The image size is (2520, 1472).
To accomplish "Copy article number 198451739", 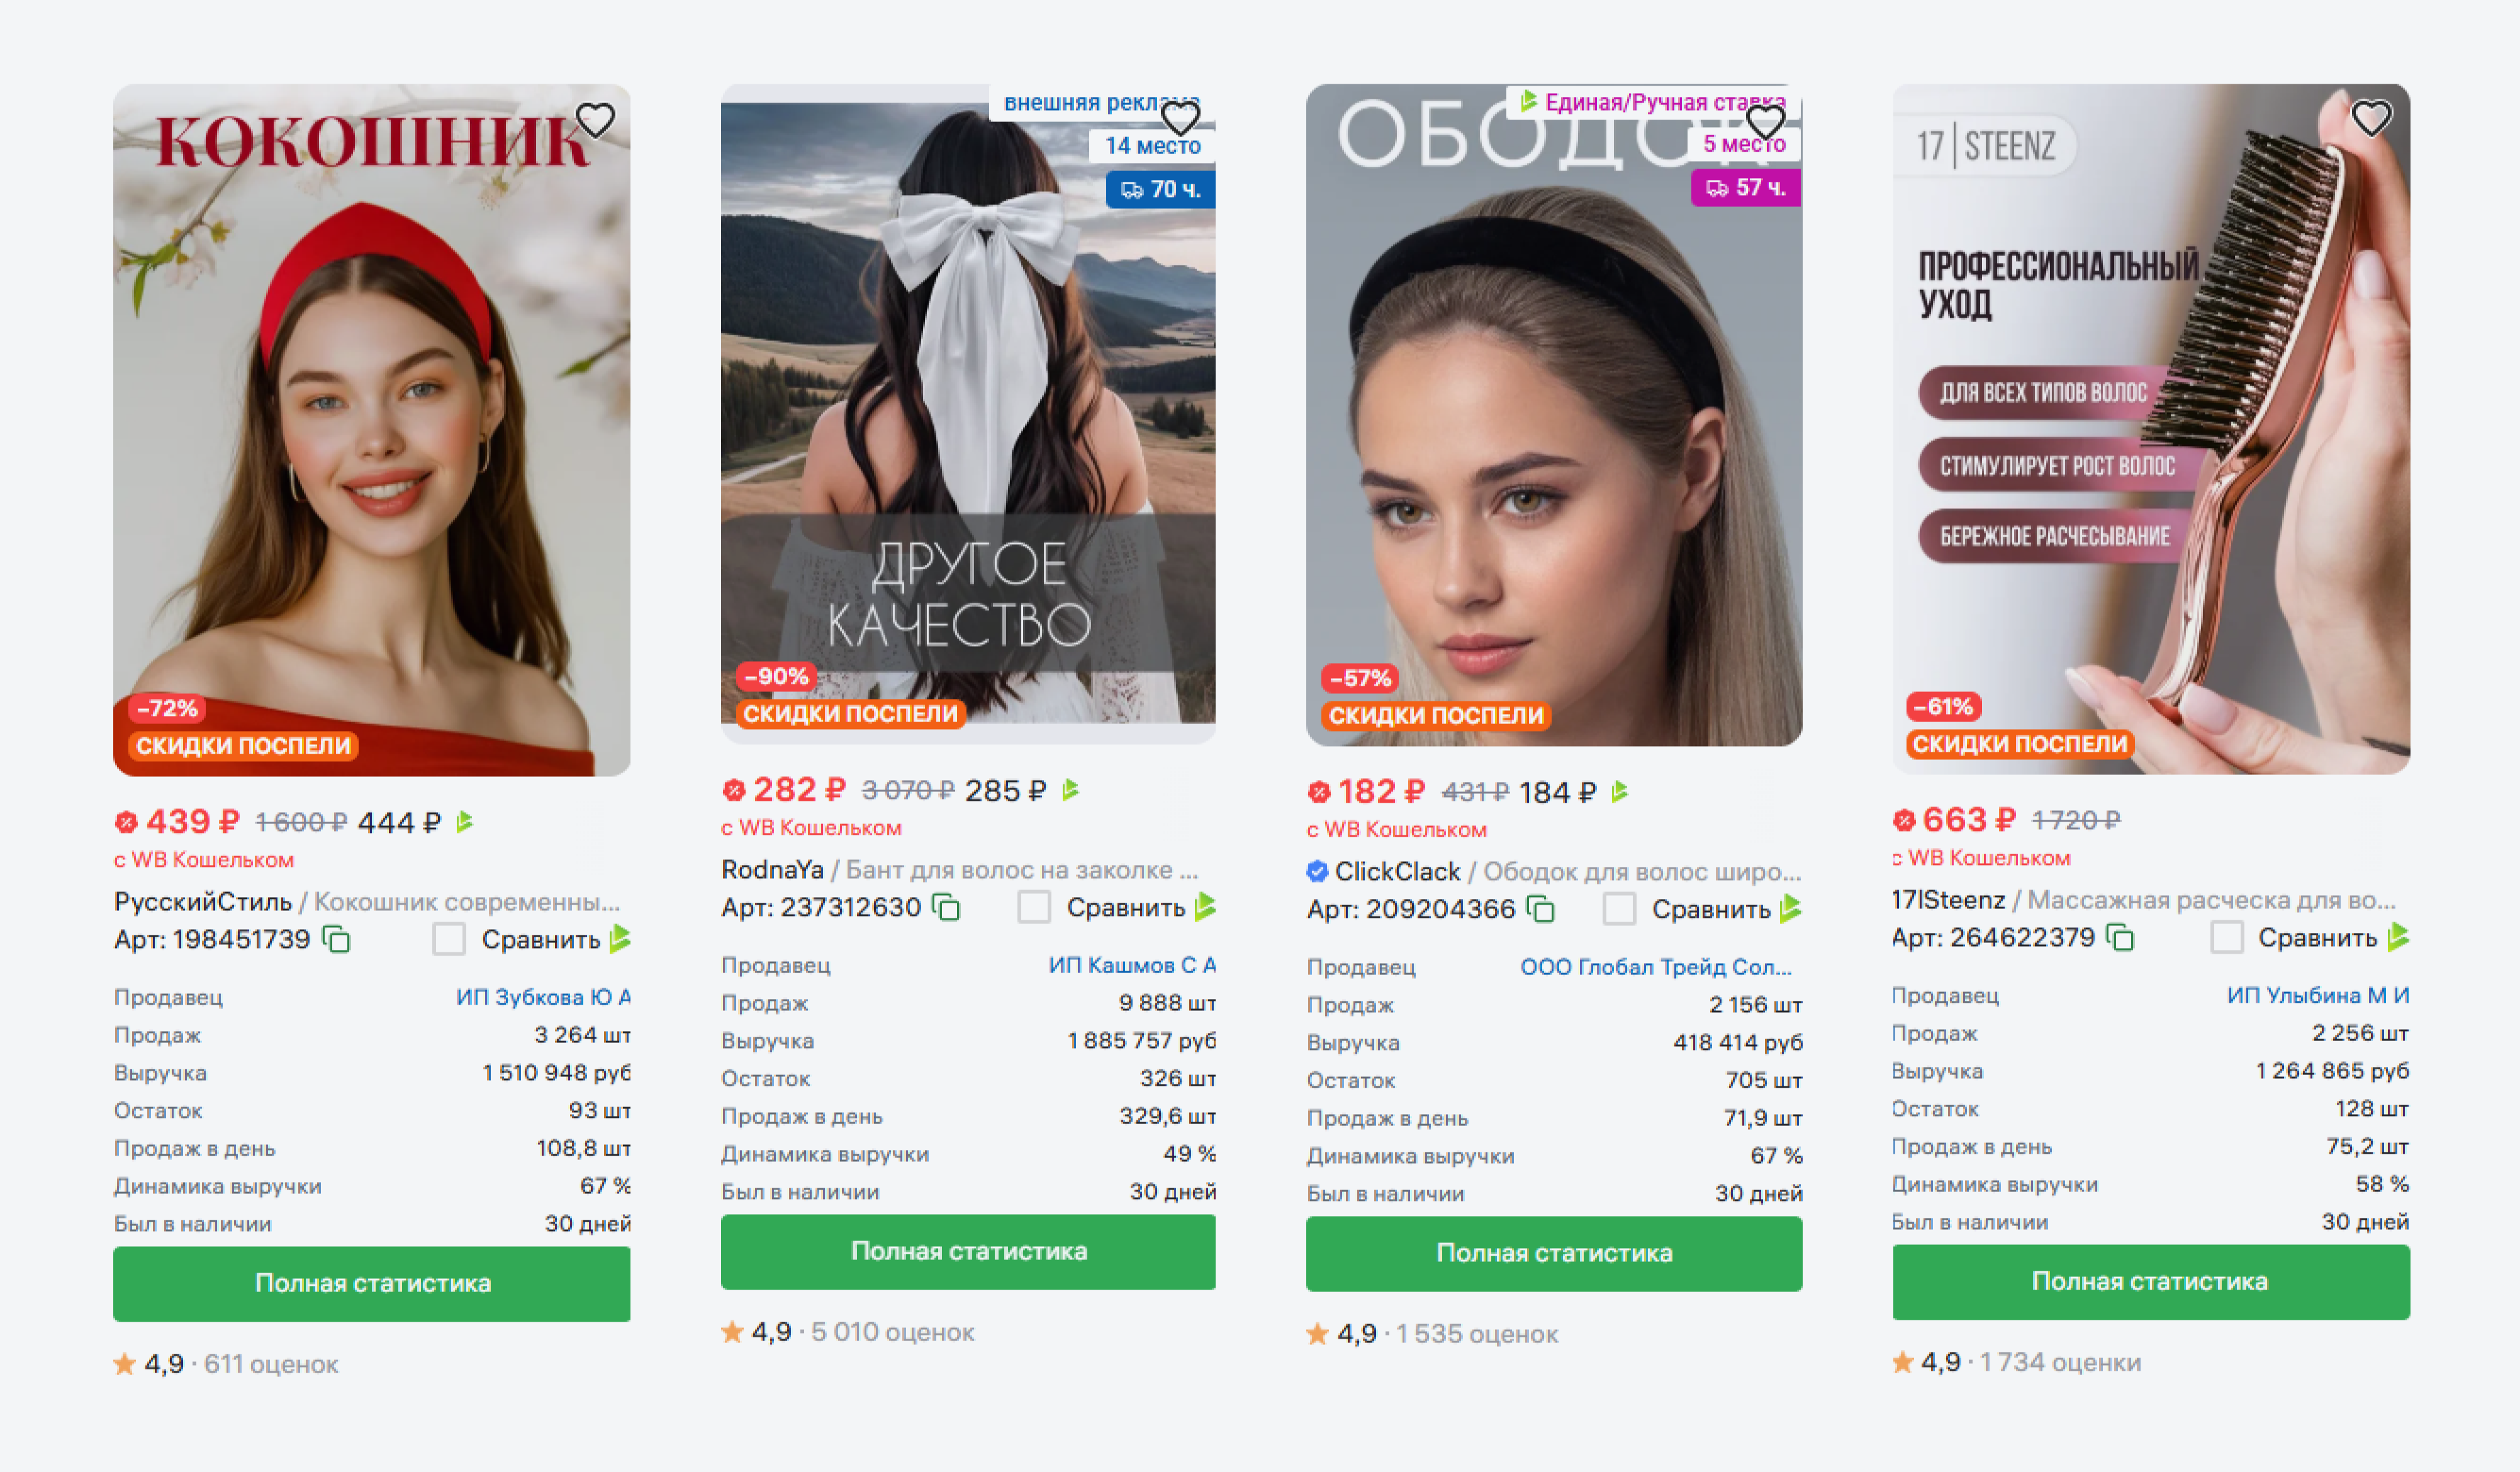I will tap(337, 940).
